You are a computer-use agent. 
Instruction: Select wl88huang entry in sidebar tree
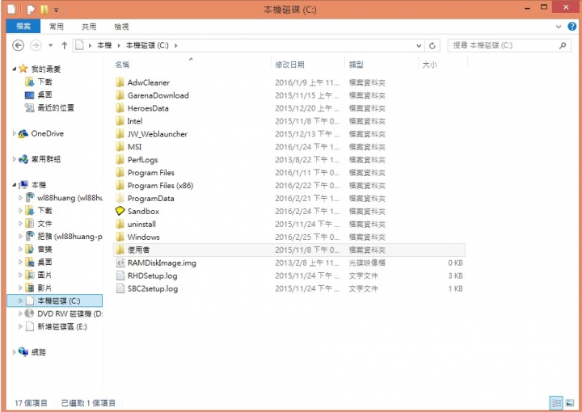[70, 198]
